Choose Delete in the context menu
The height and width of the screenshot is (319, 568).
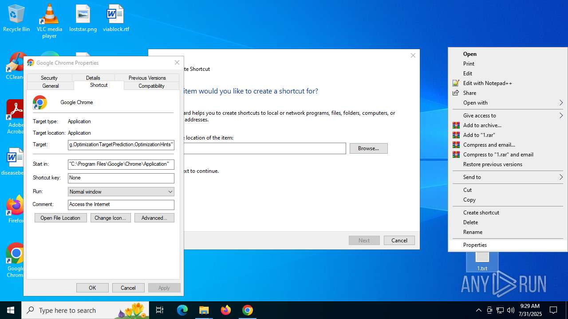click(508, 222)
